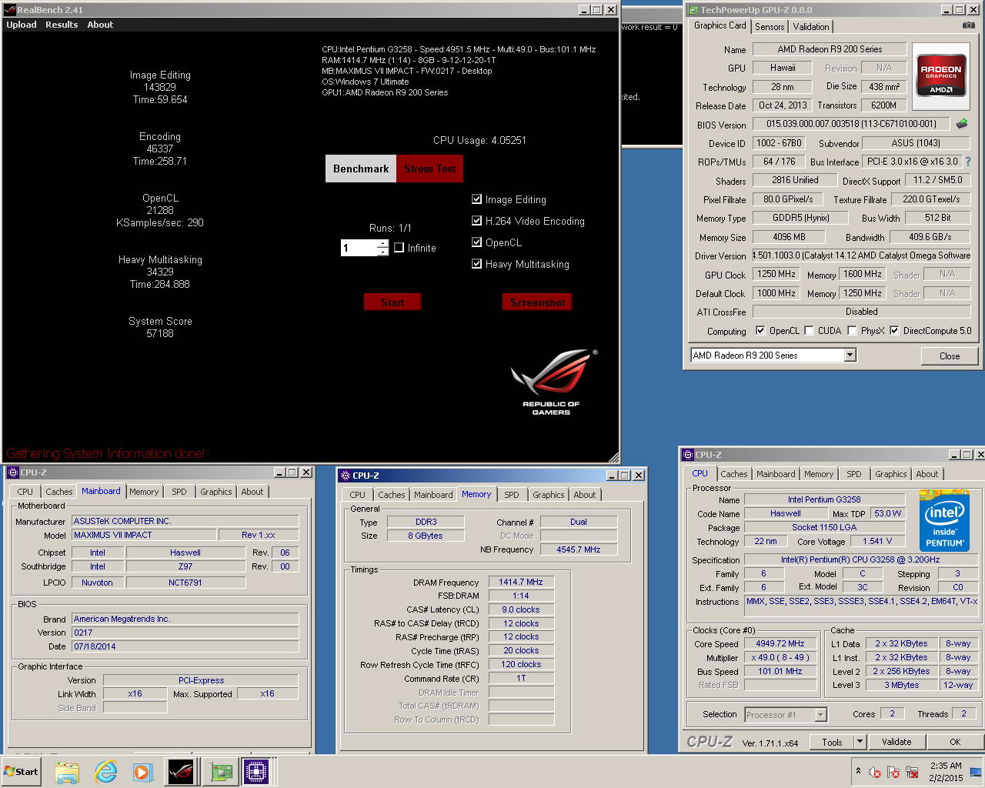
Task: Open the Stress Test tab in RealBench
Action: tap(430, 169)
